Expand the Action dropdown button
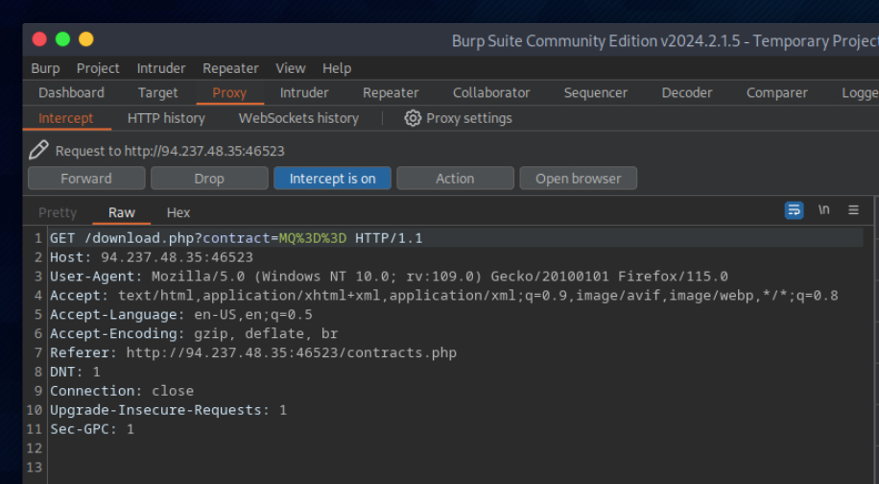The image size is (879, 484). 455,179
